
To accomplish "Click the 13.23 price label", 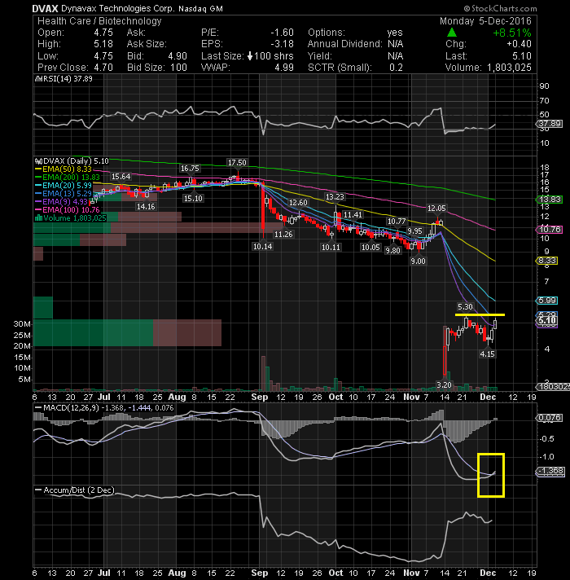I will click(x=335, y=197).
